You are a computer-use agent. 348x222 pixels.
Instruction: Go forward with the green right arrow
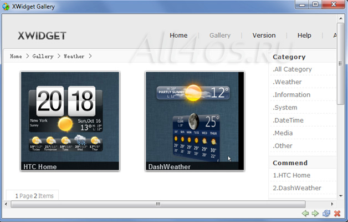tap(315, 213)
